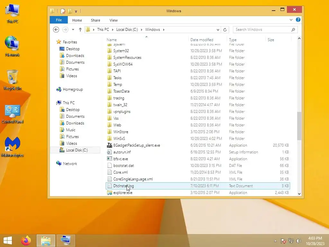Open the View ribbon tab
This screenshot has width=329, height=247.
[x=113, y=20]
